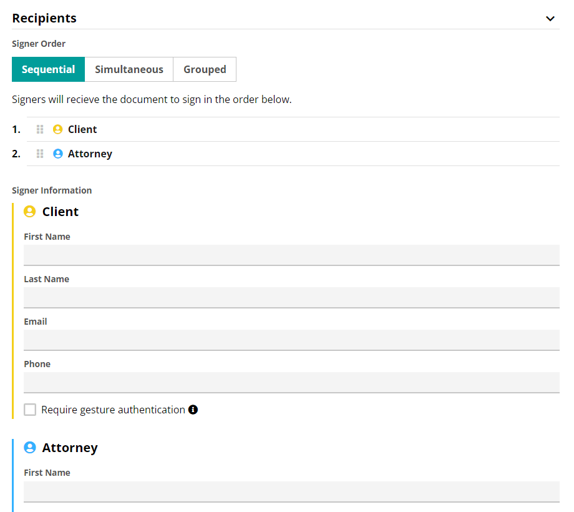Switch to Grouped signer order
Viewport: 574px width, 512px height.
[x=205, y=69]
